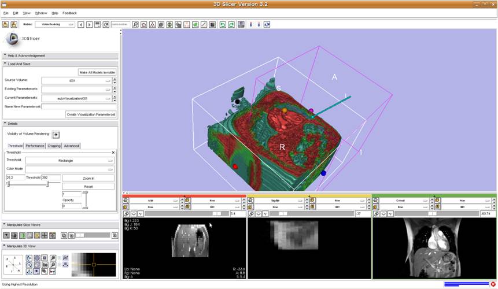
Task: Open the Modules dropdown selector
Action: tap(55, 24)
